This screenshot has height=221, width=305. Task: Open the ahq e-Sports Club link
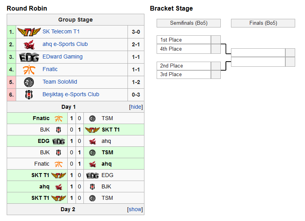tap(65, 44)
